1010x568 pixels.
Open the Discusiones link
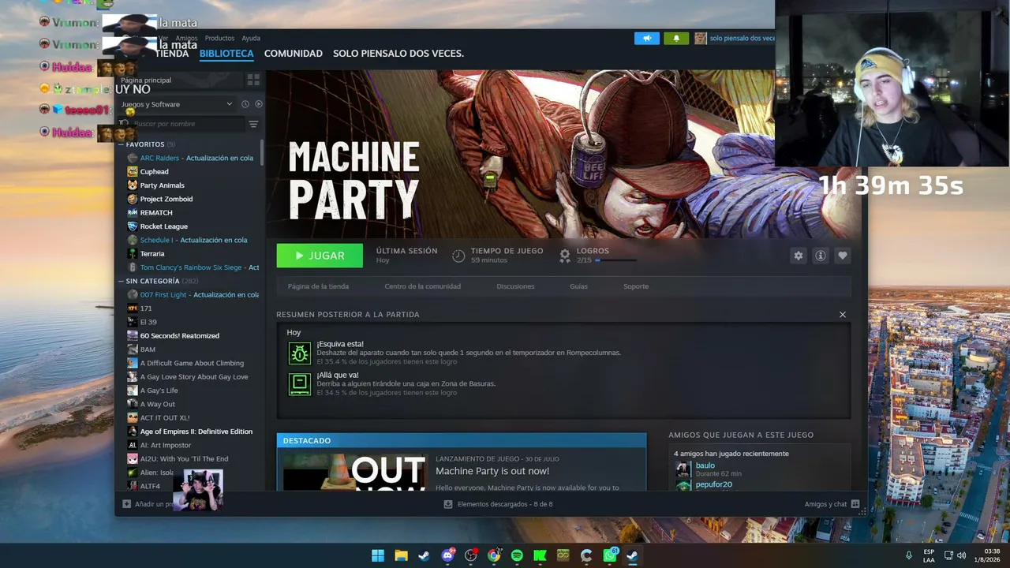(x=515, y=286)
